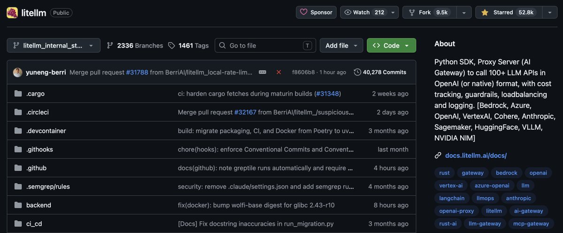Open the 'build: migrate packaging' commit message
Image resolution: width=563 pixels, height=233 pixels.
coord(266,131)
